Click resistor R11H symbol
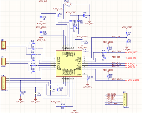142x113 pixels. [34, 65]
